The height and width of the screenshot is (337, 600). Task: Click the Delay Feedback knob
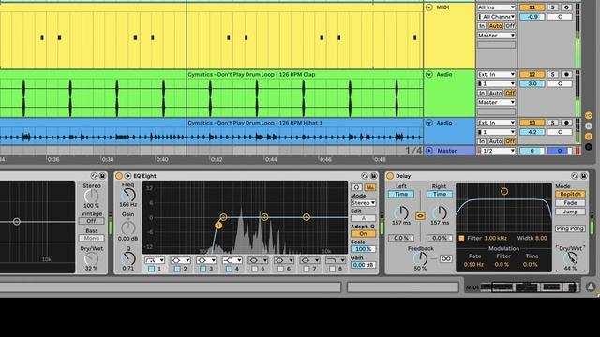pyautogui.click(x=420, y=258)
